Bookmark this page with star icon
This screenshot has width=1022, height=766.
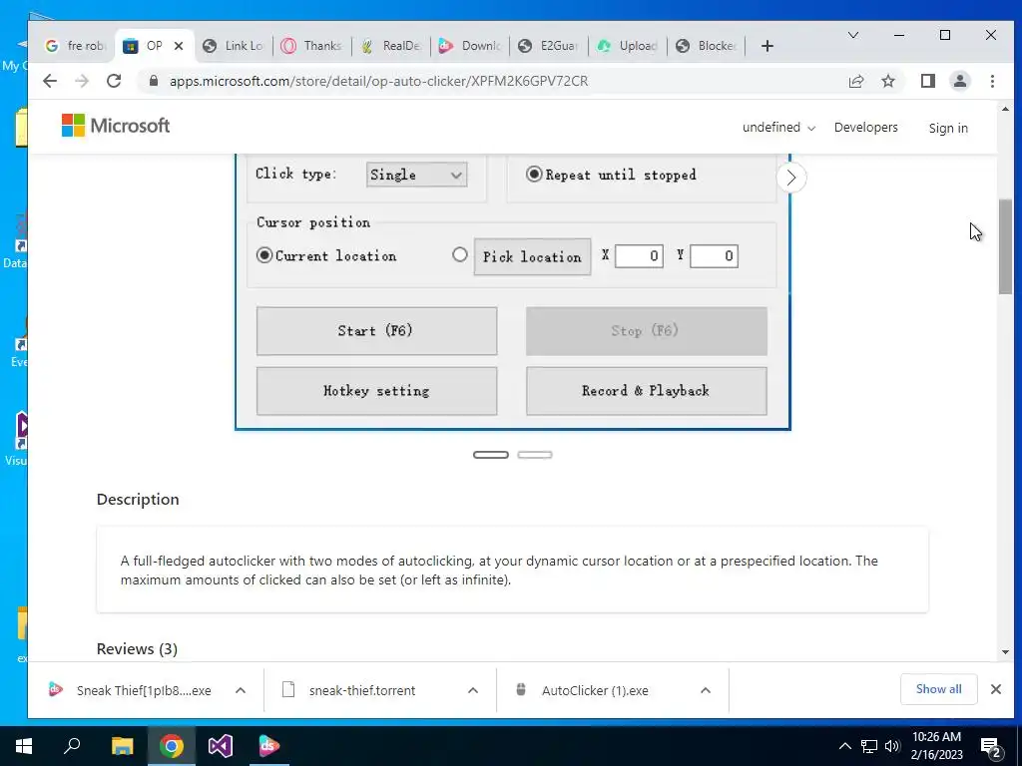(x=887, y=81)
